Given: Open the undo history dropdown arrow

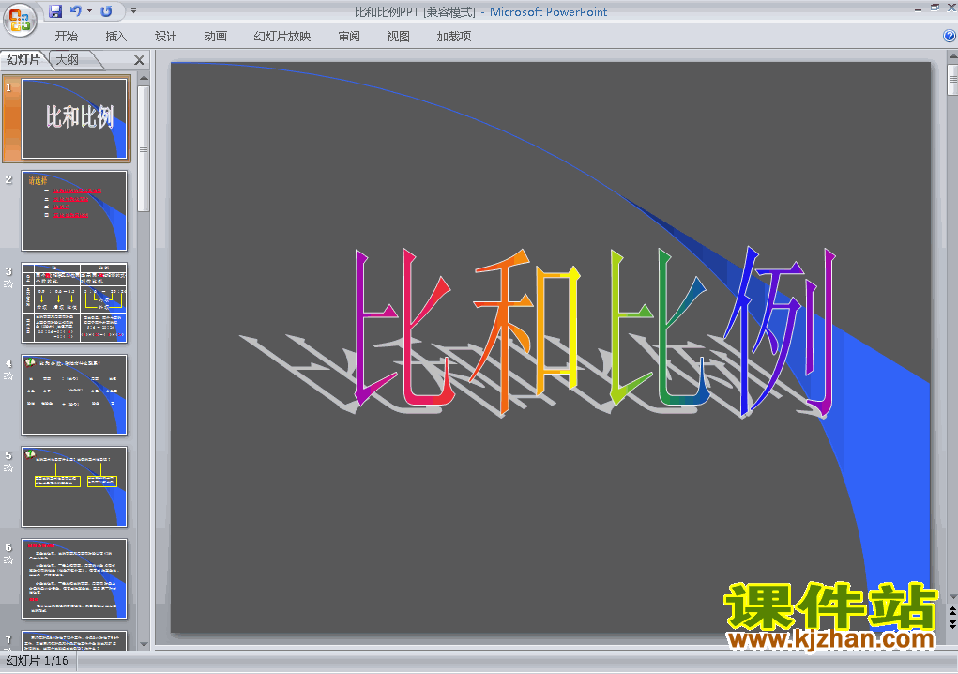Looking at the screenshot, I should [x=89, y=11].
